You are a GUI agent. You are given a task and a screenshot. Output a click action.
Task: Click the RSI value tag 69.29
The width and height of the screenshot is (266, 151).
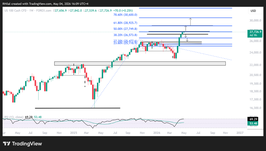tap(253, 119)
